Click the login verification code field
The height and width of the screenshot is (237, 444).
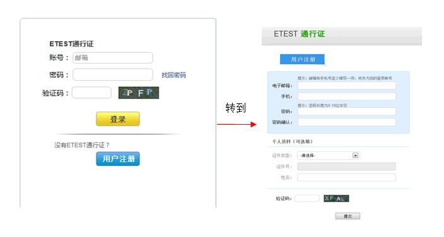(x=91, y=93)
